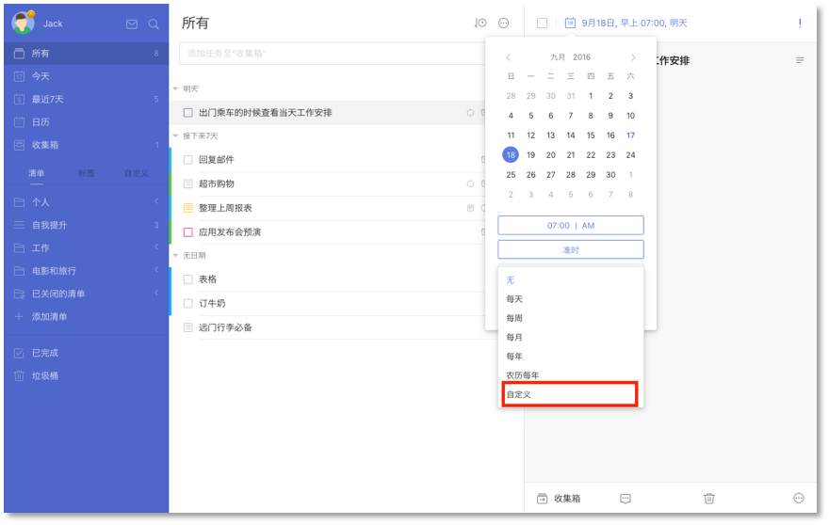Click the trash icon in detail panel

(709, 498)
